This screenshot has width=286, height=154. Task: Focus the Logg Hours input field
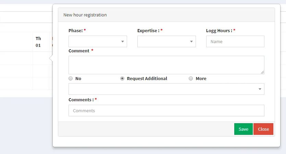tap(235, 41)
